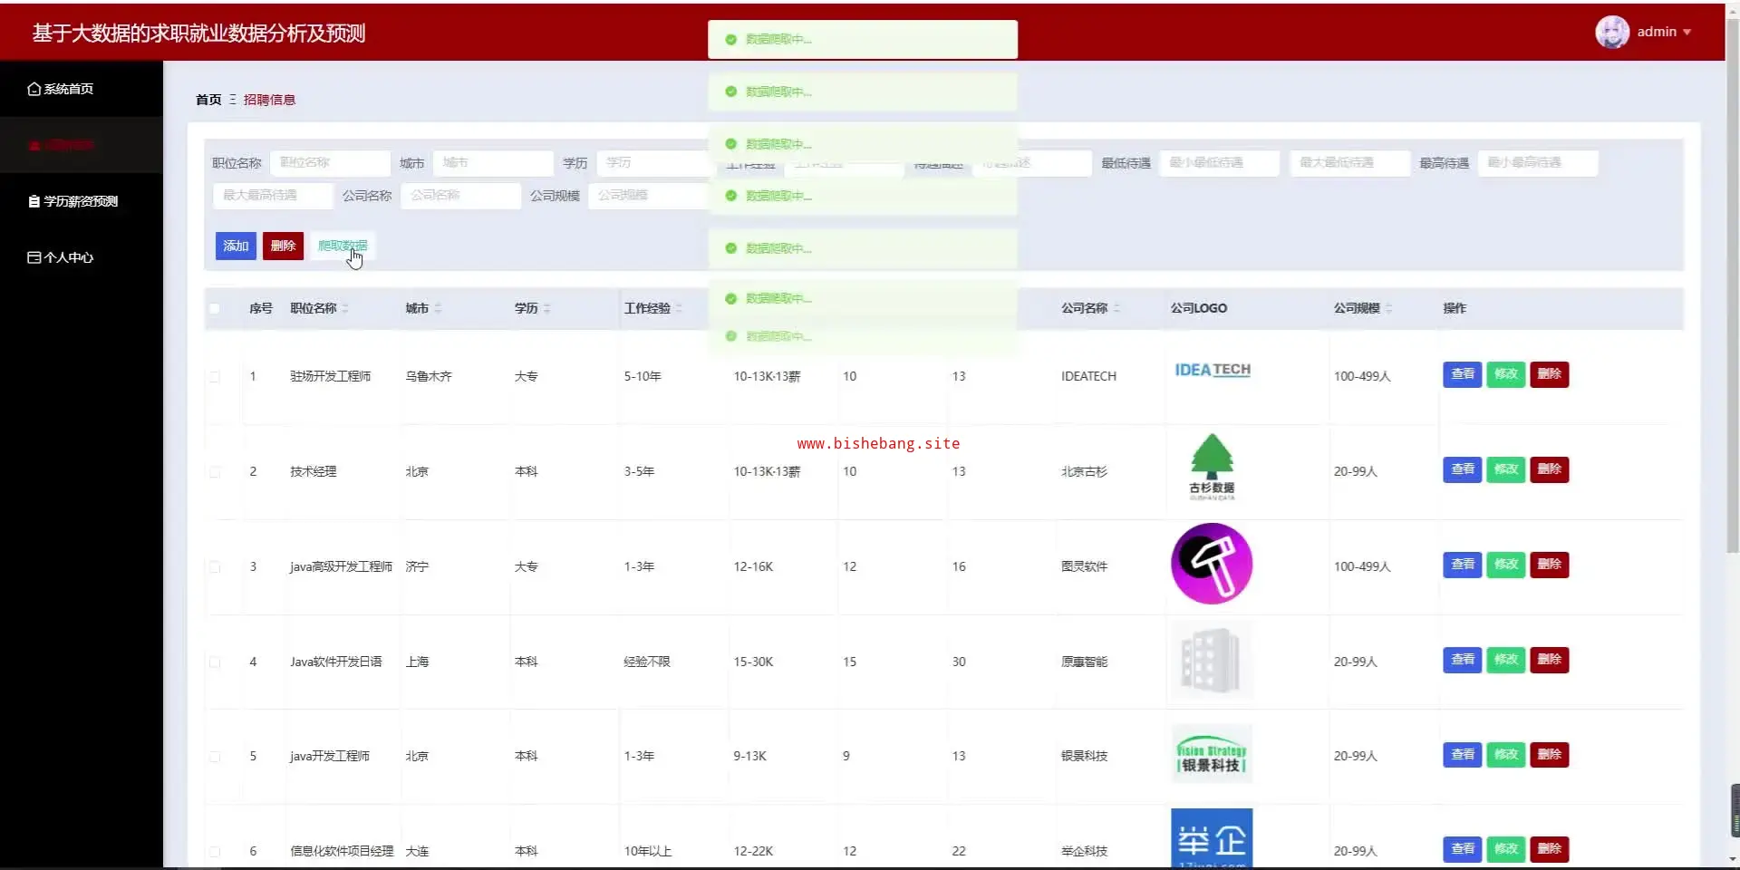Focus the 职位名称 search input field
Viewport: 1740px width, 870px height.
[x=330, y=163]
